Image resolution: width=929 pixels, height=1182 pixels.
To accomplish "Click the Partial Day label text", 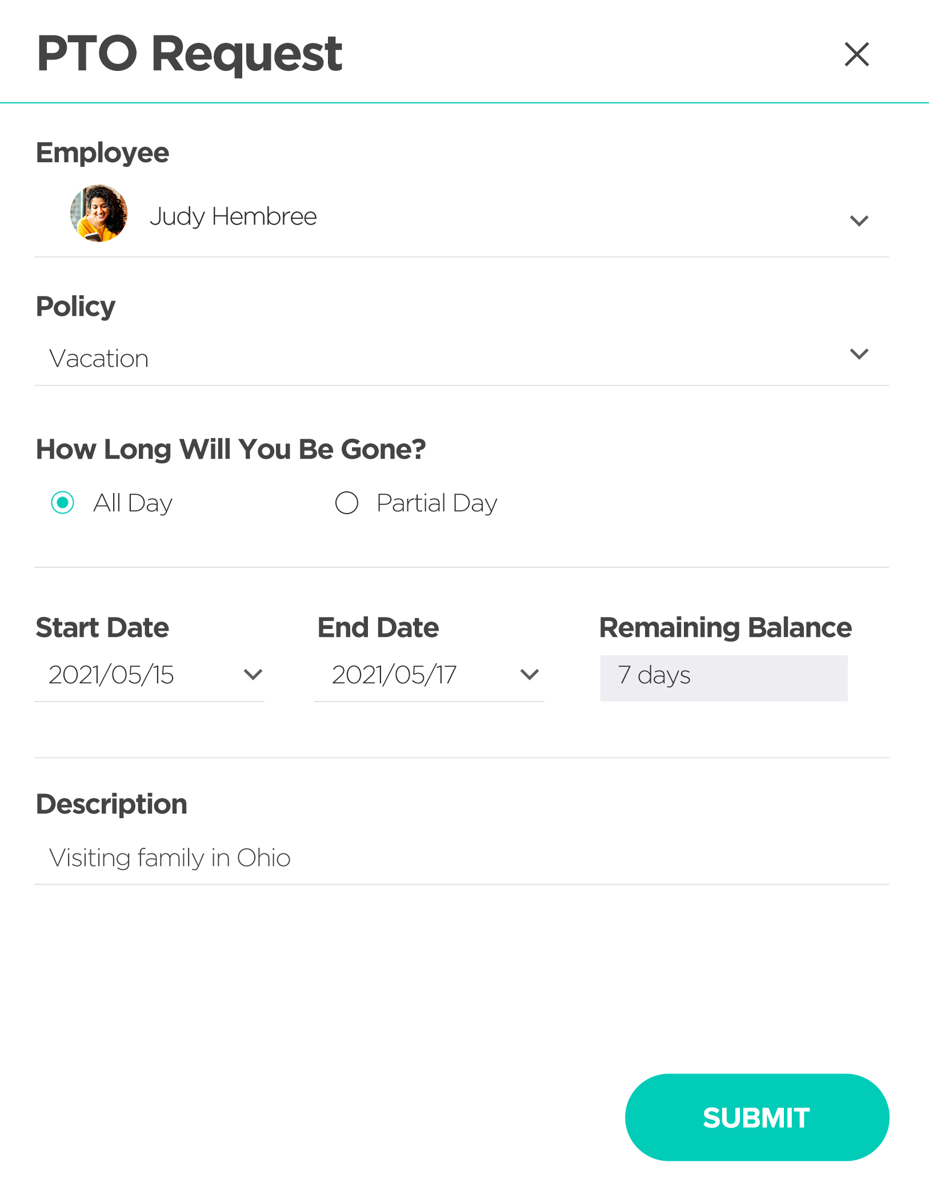I will (437, 503).
